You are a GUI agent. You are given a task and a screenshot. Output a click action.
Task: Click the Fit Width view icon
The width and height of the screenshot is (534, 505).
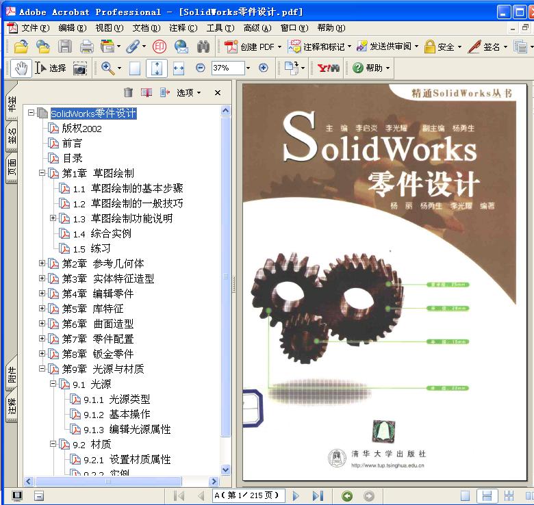point(179,68)
